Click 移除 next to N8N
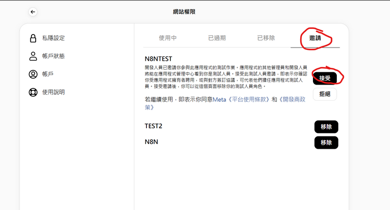The height and width of the screenshot is (210, 390). click(x=326, y=143)
